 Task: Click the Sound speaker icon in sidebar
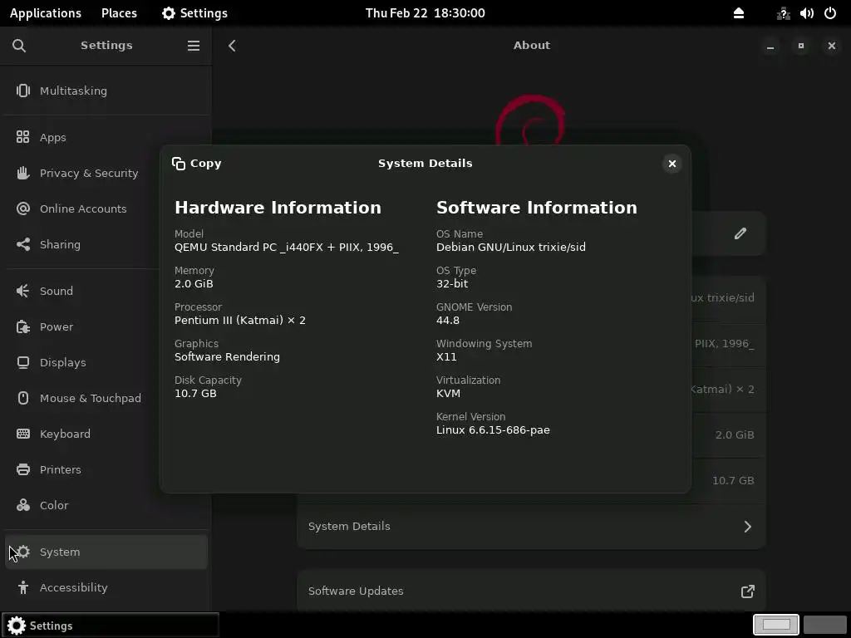pos(22,292)
